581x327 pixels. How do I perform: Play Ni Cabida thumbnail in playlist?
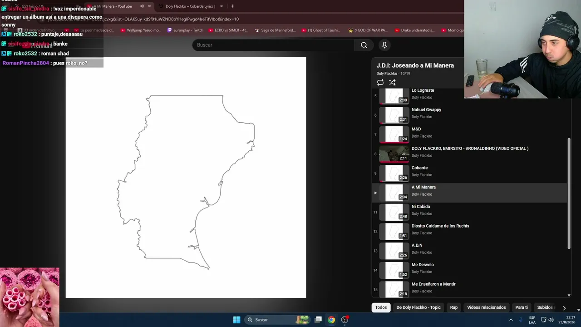[x=394, y=212]
